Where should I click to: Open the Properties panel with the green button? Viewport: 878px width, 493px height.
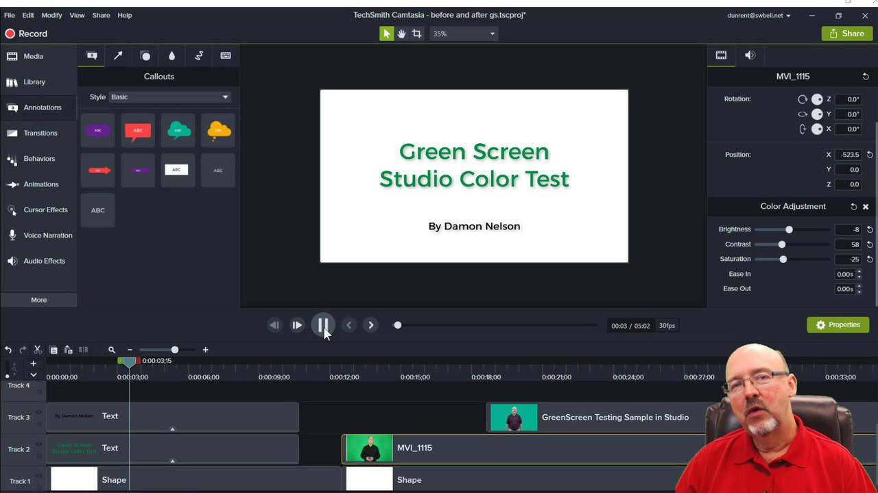point(838,325)
